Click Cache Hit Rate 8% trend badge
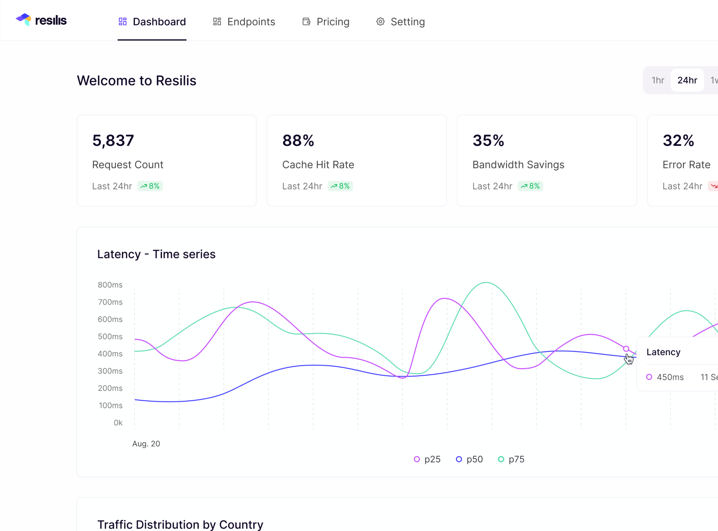 tap(340, 186)
